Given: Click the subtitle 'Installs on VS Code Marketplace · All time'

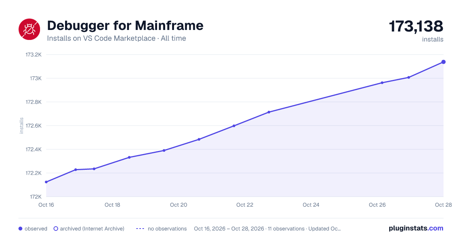Looking at the screenshot, I should [116, 38].
